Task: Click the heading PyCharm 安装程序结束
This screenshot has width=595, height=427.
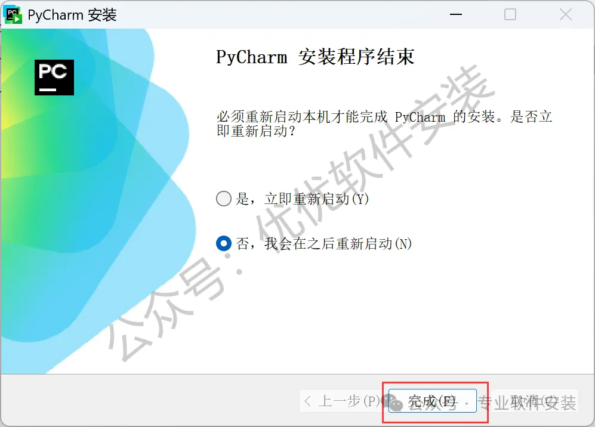Action: [315, 57]
